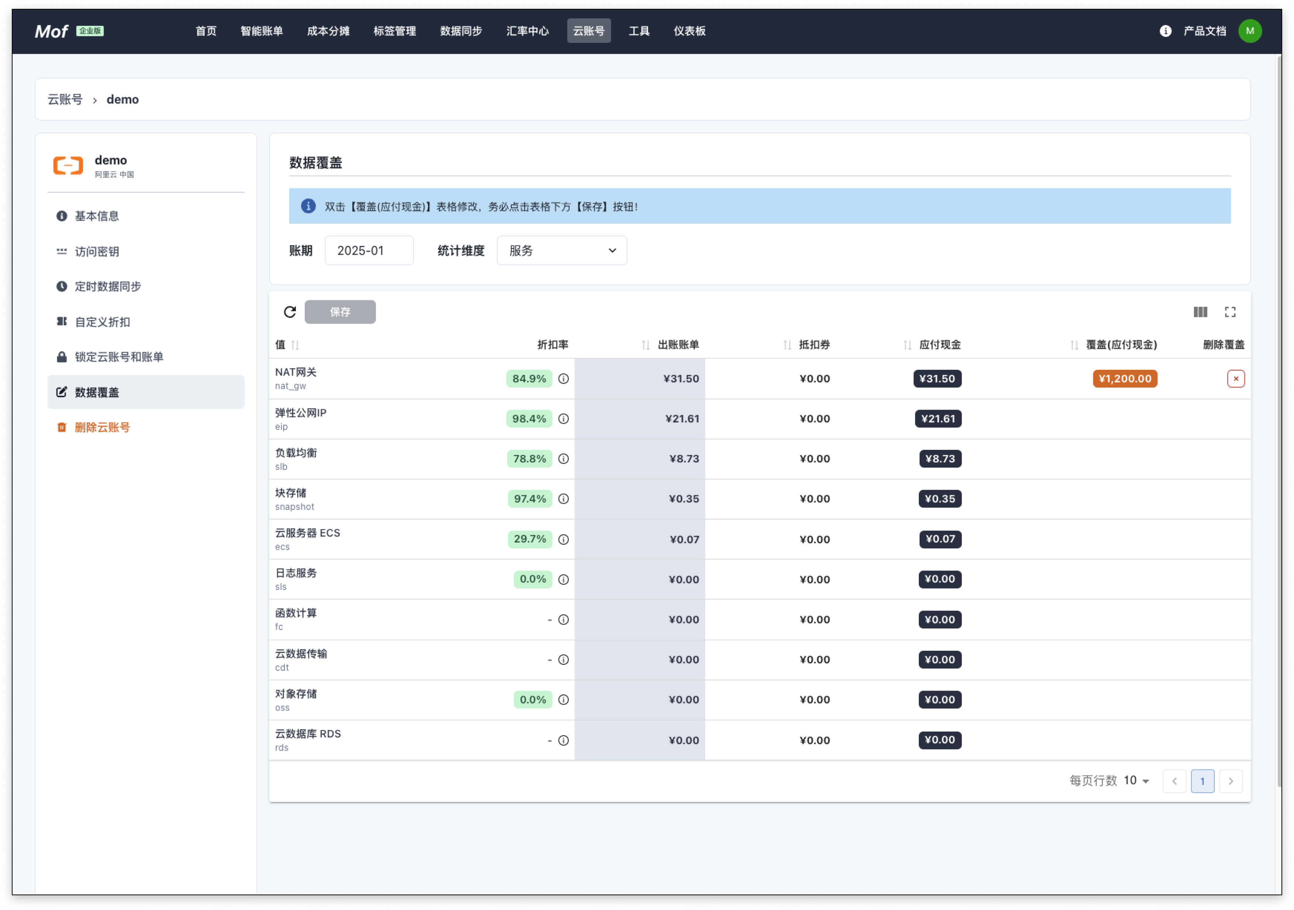The height and width of the screenshot is (910, 1294).
Task: Click the red delete override icon for NAT网关
Action: click(1235, 379)
